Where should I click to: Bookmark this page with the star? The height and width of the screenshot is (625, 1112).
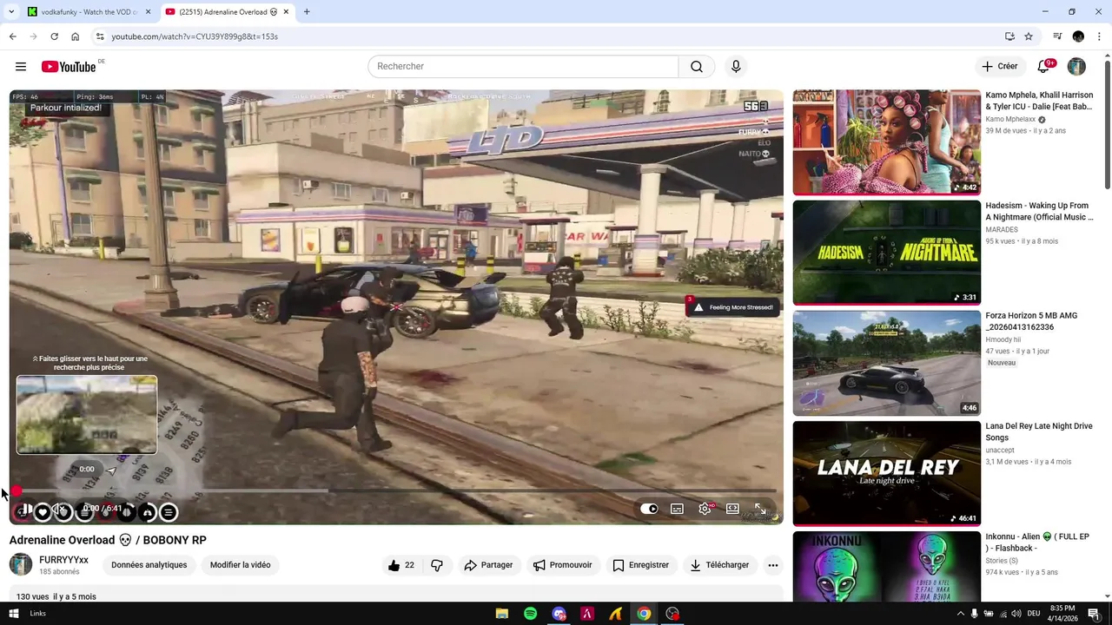(1029, 36)
